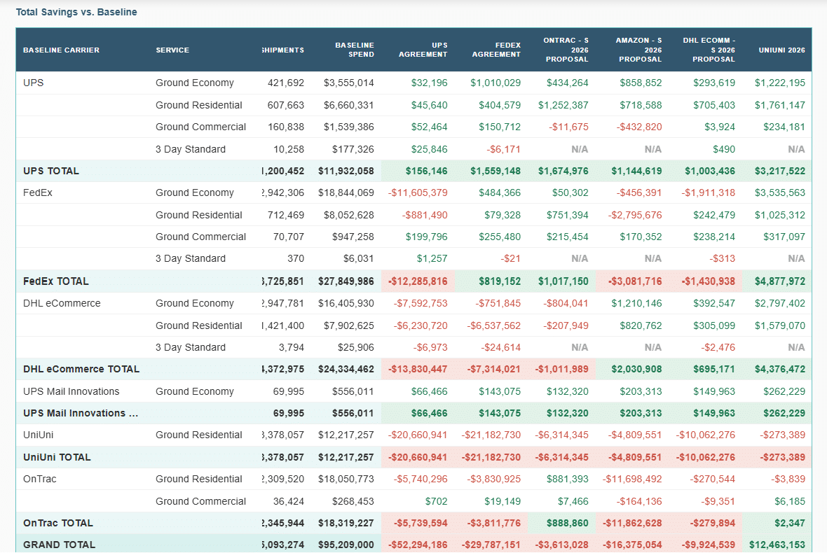Image resolution: width=827 pixels, height=560 pixels.
Task: Click the UPS carrier cell
Action: pos(33,83)
